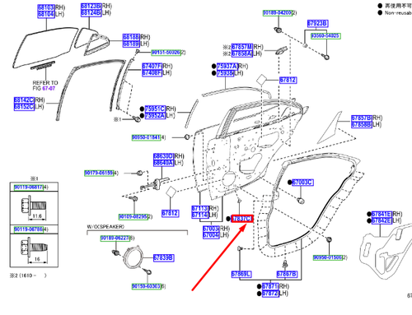Open belt moulding part 75937A RH
The image size is (412, 315).
[227, 67]
